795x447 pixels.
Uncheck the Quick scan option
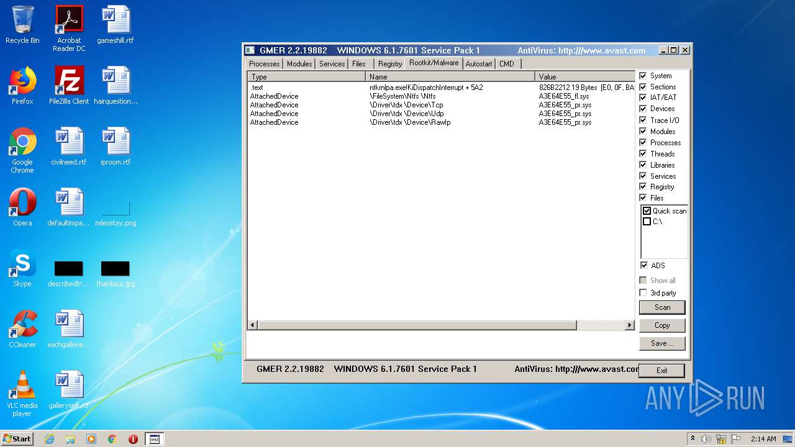(x=647, y=211)
